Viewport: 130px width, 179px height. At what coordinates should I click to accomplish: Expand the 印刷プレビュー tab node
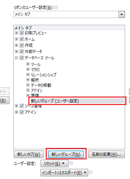pyautogui.click(x=16, y=33)
